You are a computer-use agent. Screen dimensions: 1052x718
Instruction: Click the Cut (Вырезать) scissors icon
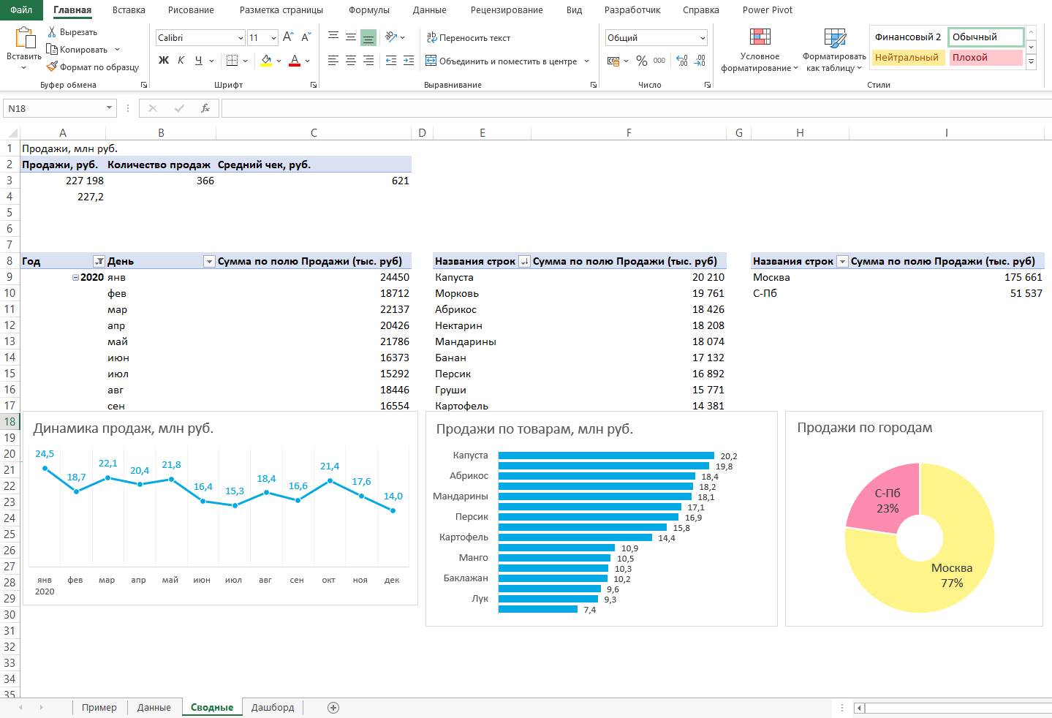pyautogui.click(x=52, y=32)
